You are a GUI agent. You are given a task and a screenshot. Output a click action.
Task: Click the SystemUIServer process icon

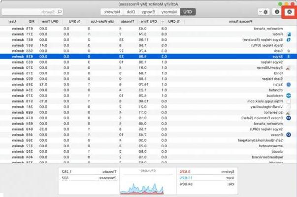(x=289, y=68)
